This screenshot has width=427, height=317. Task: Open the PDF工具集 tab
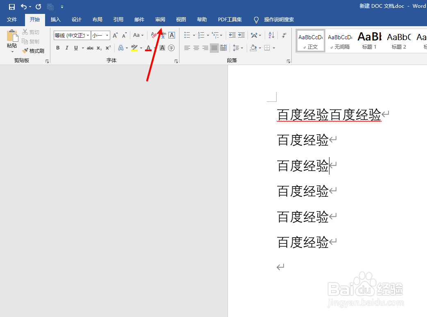click(x=230, y=20)
